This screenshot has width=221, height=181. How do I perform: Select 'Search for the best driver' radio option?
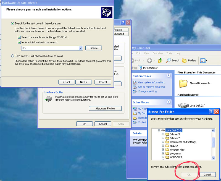point(12,23)
